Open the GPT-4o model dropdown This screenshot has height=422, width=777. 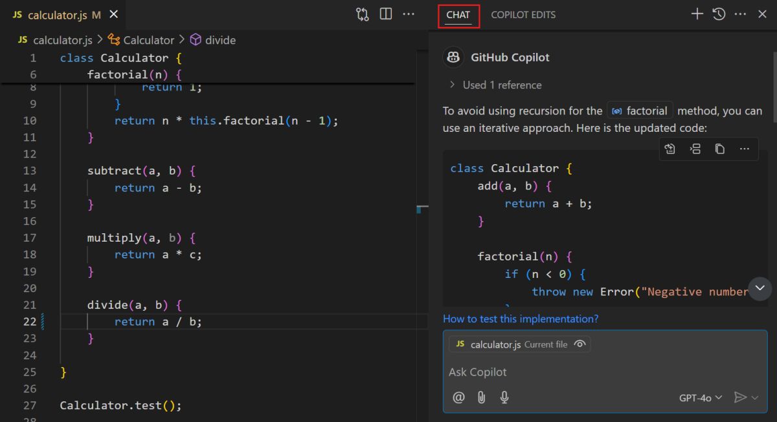(701, 398)
